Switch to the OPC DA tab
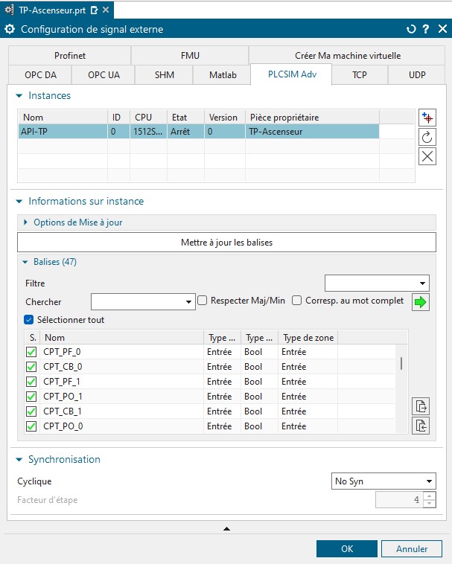Image resolution: width=452 pixels, height=564 pixels. pyautogui.click(x=40, y=75)
